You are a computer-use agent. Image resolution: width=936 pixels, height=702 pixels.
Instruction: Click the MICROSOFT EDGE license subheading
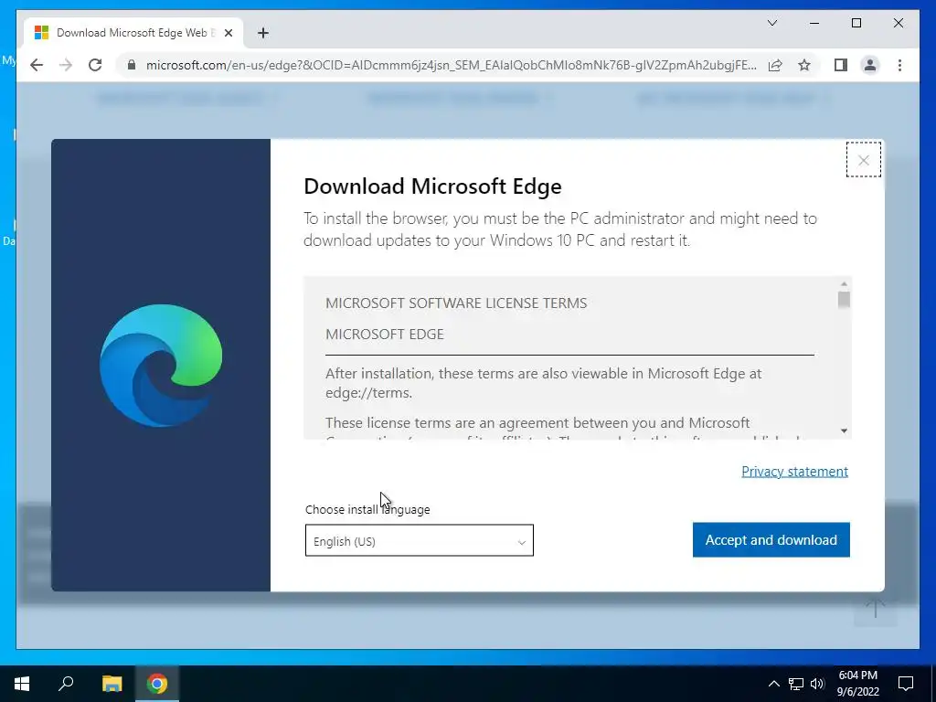(385, 334)
